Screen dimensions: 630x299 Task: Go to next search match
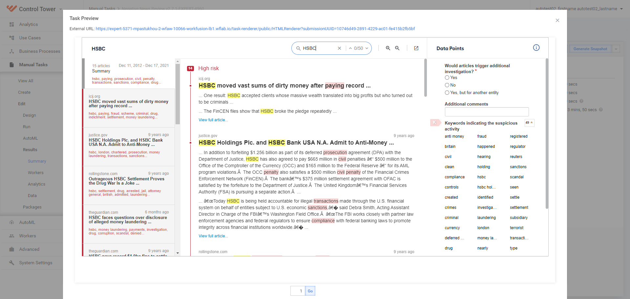click(367, 48)
